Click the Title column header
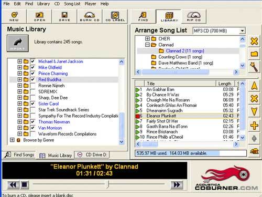This screenshot has height=197, width=262. click(x=180, y=84)
